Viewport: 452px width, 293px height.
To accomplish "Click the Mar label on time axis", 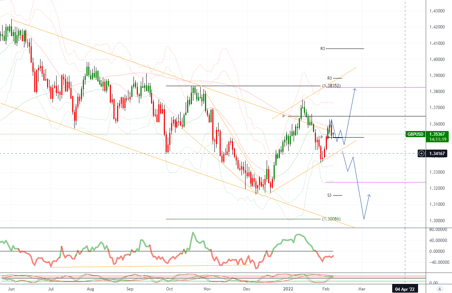I will [362, 289].
